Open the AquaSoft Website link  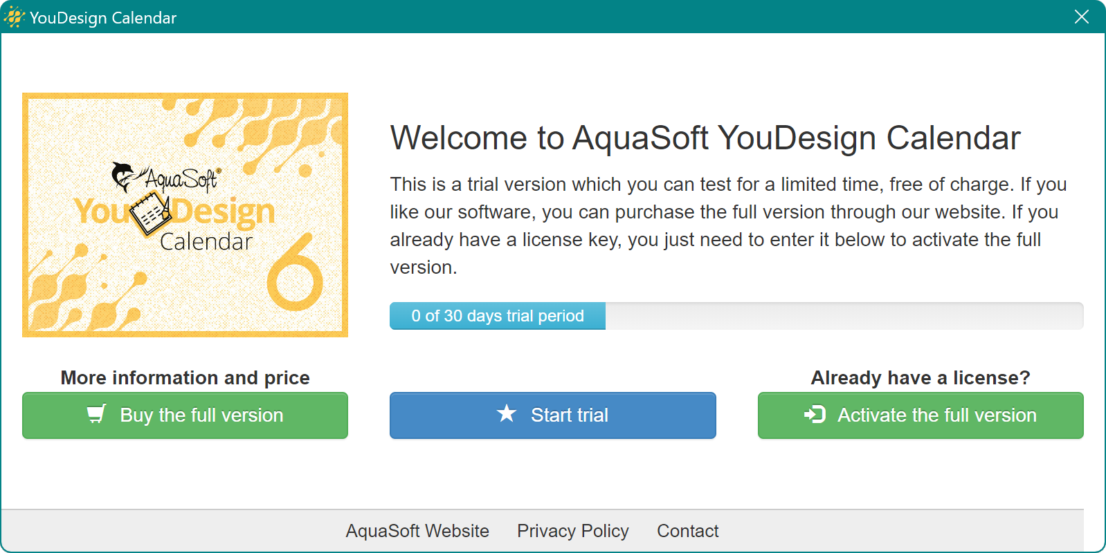pos(417,531)
